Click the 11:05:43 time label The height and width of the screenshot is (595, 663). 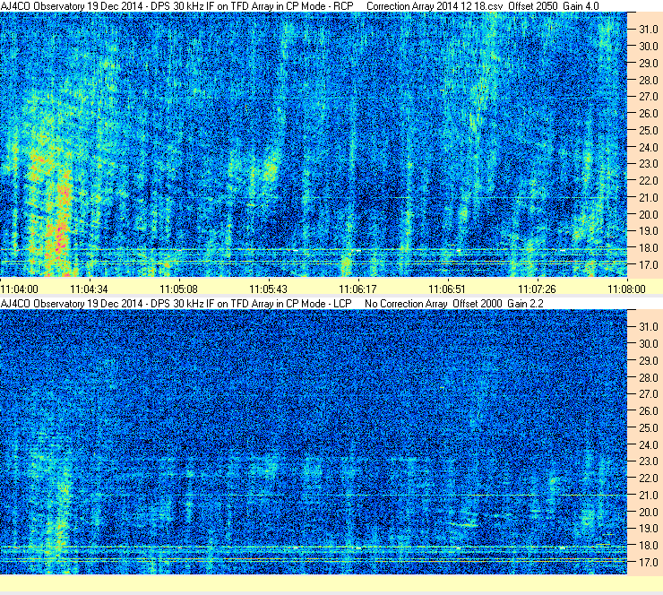click(268, 289)
